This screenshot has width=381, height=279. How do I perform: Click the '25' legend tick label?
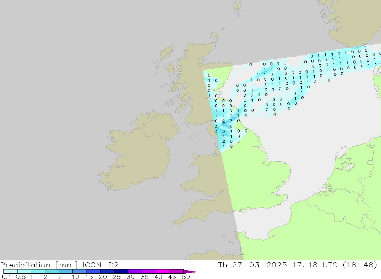pos(117,277)
